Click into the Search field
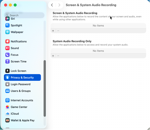This screenshot has height=130, width=150. coord(24,15)
